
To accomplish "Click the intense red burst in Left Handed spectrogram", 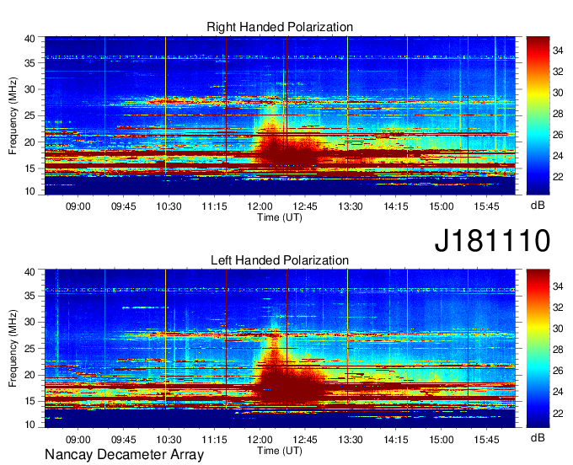I will (289, 382).
